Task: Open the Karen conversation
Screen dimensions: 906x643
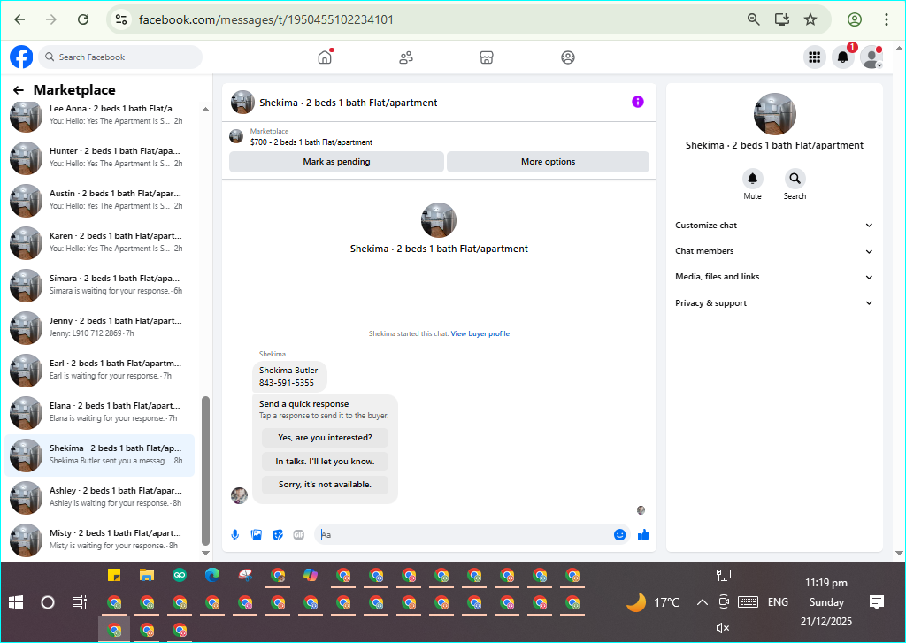Action: click(x=100, y=242)
